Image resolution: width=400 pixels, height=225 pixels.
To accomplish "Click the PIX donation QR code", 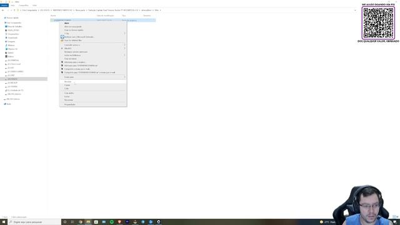I will point(378,22).
